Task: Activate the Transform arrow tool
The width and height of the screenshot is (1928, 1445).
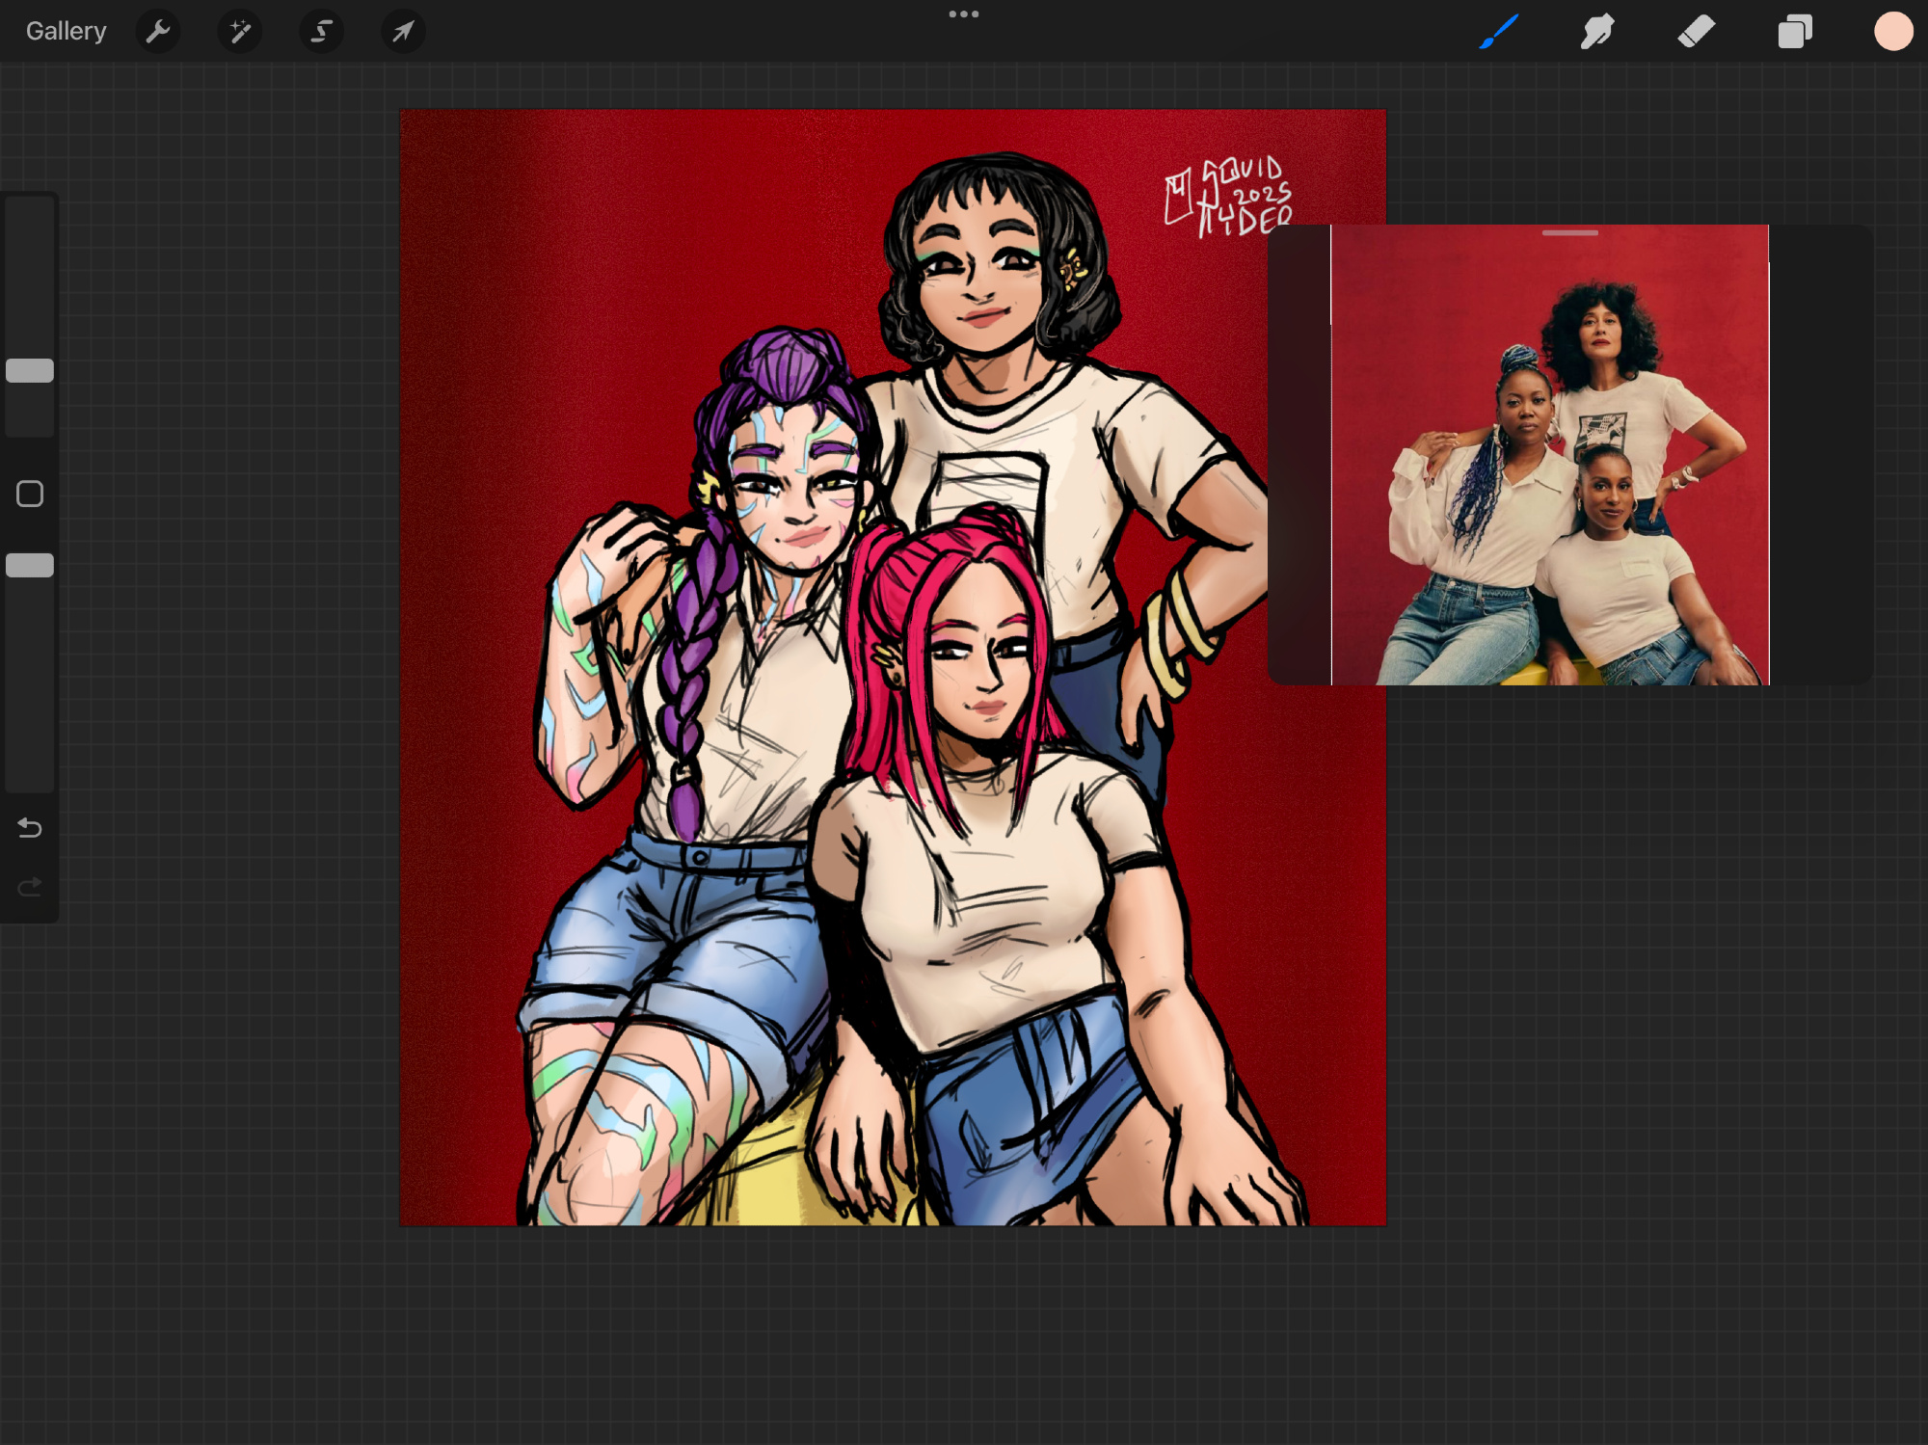Action: [x=403, y=32]
